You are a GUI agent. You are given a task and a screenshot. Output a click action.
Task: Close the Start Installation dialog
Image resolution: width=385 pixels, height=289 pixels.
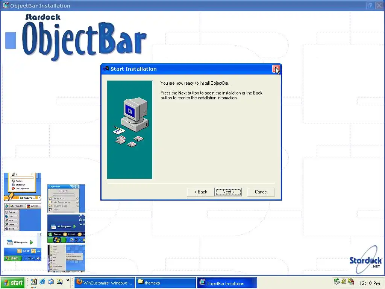[276, 69]
